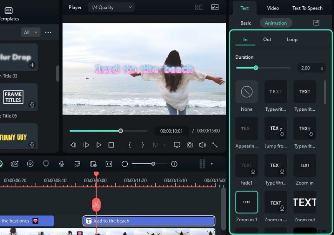Set mark in point with left brace

[x=130, y=145]
